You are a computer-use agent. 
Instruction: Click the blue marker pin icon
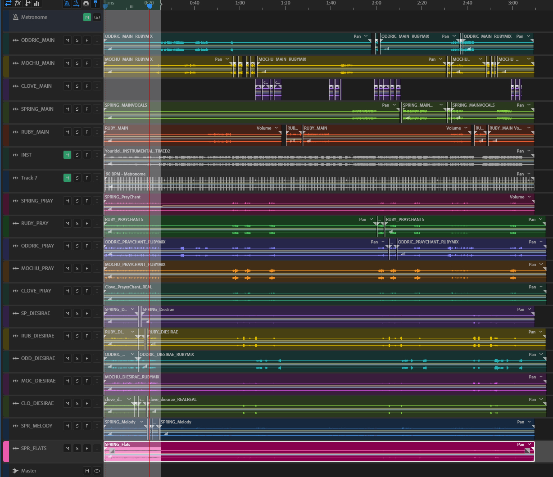tap(95, 4)
